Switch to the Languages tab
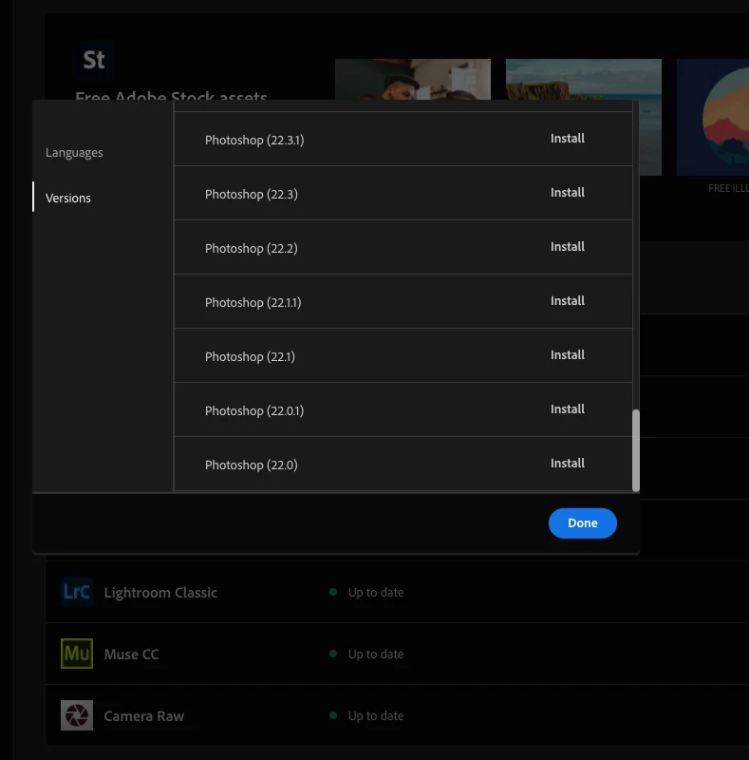Screen dimensions: 749x760 (74, 153)
